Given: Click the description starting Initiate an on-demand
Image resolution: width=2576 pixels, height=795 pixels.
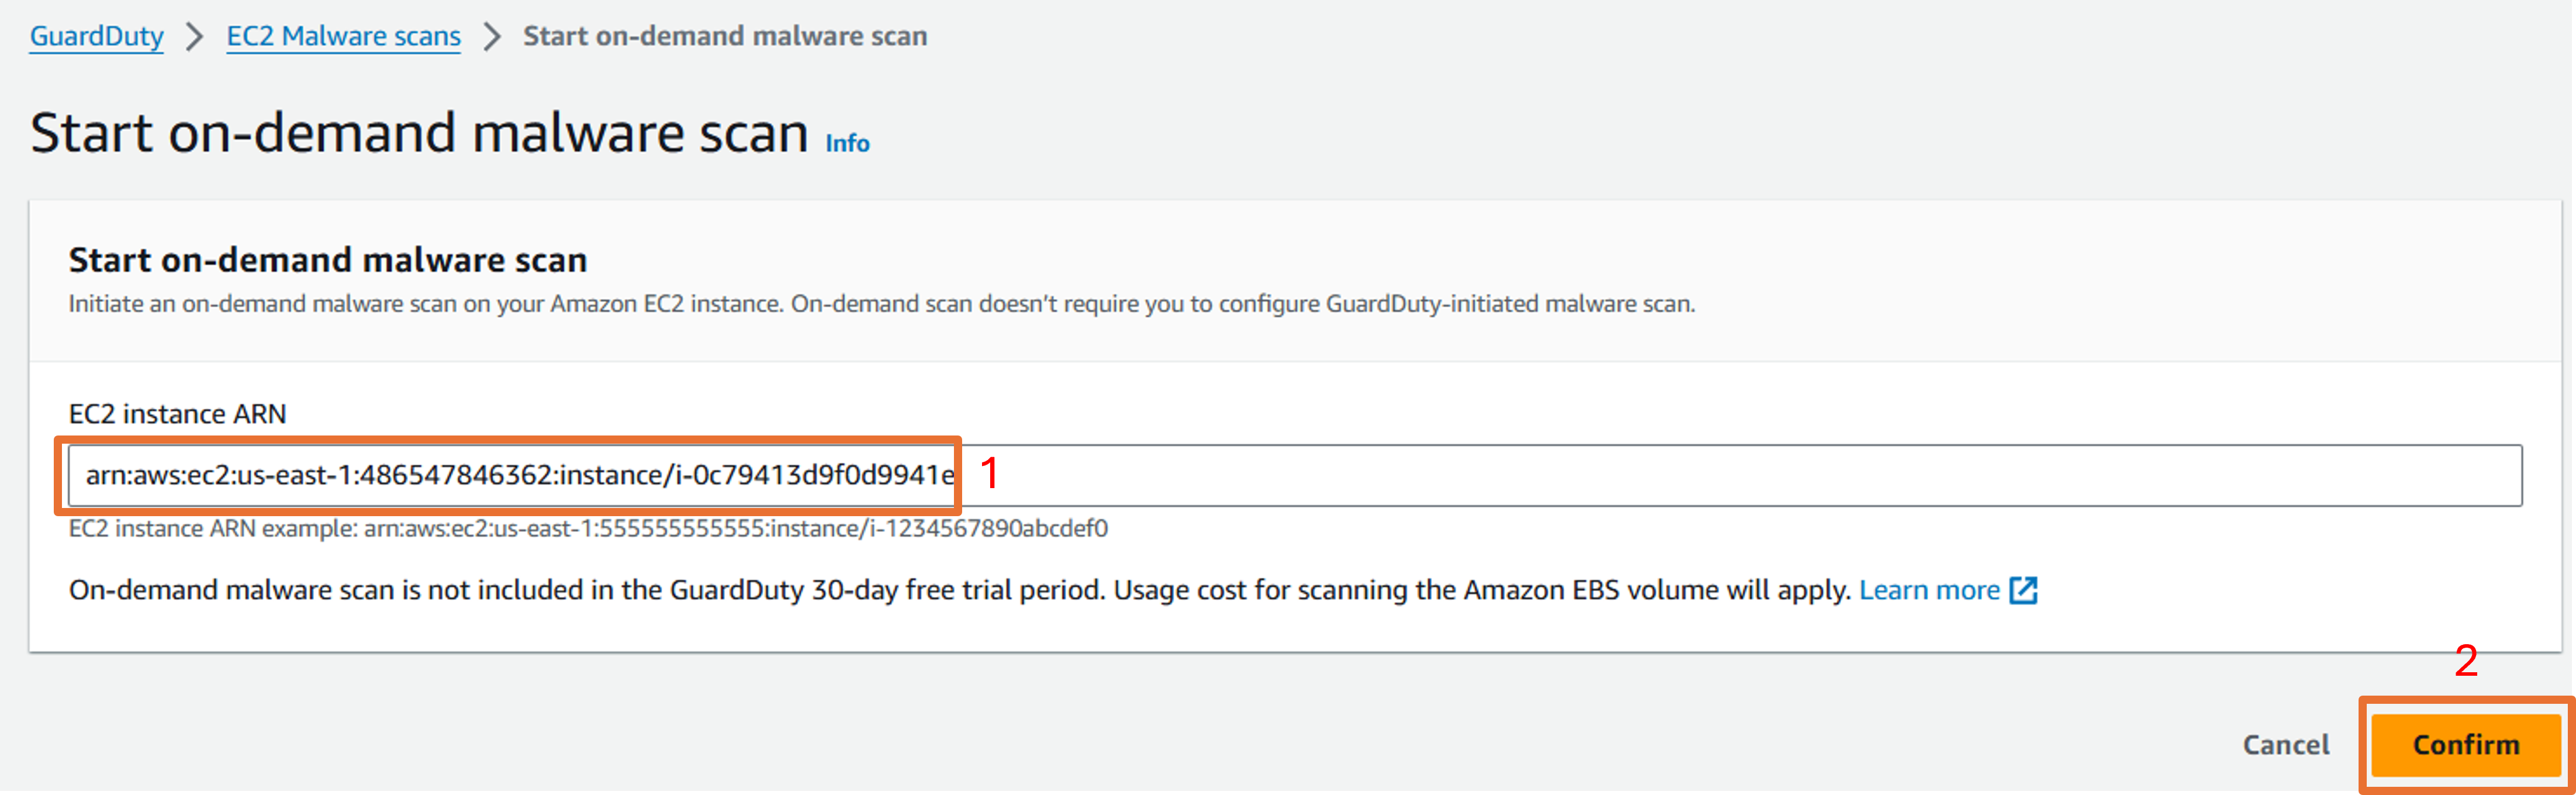Looking at the screenshot, I should (x=881, y=304).
